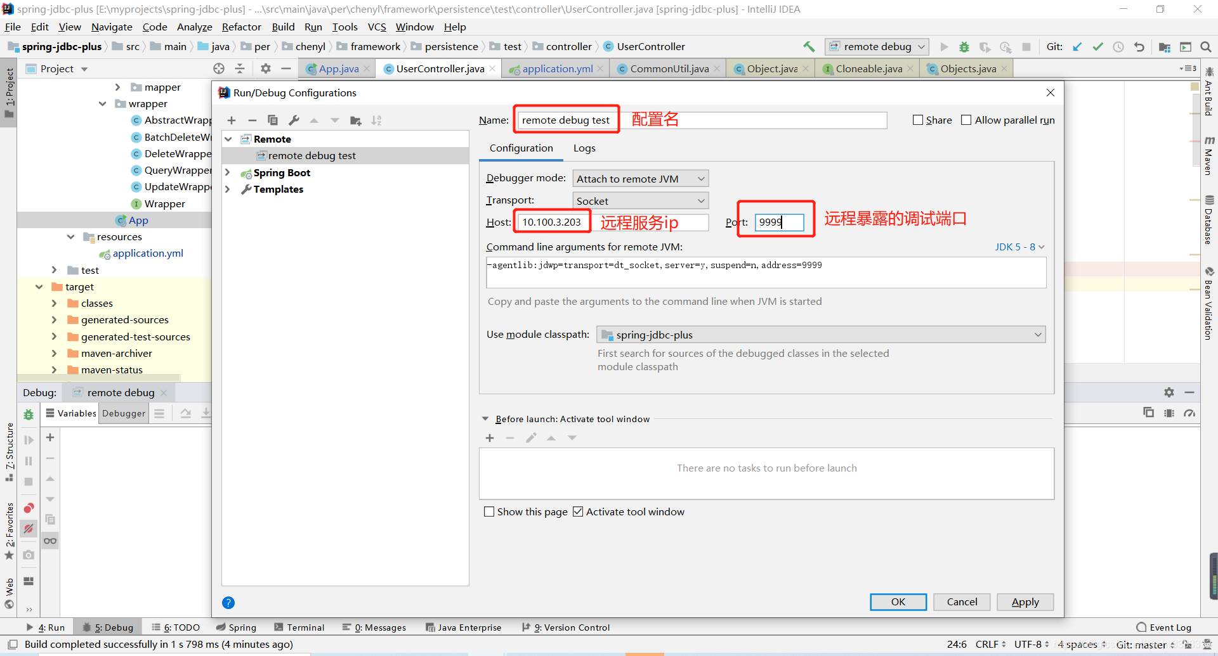Expand the Spring Boot configurations node
The height and width of the screenshot is (656, 1218).
(x=228, y=172)
